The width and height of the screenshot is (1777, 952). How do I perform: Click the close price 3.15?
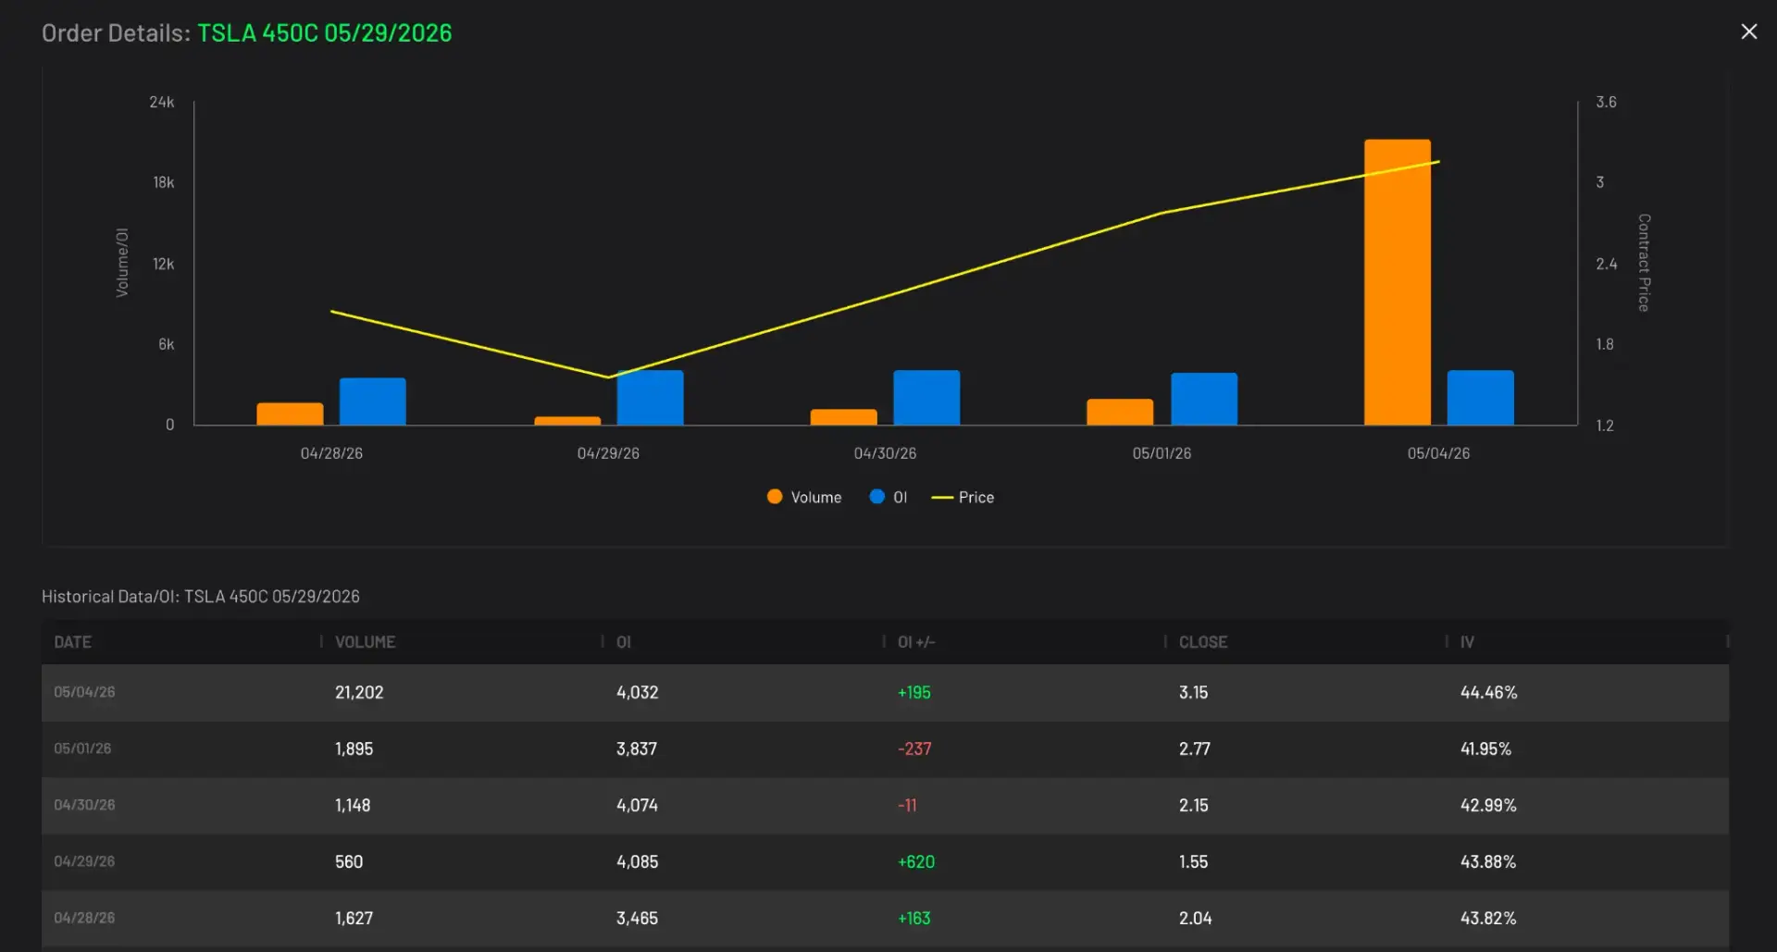[x=1193, y=692]
